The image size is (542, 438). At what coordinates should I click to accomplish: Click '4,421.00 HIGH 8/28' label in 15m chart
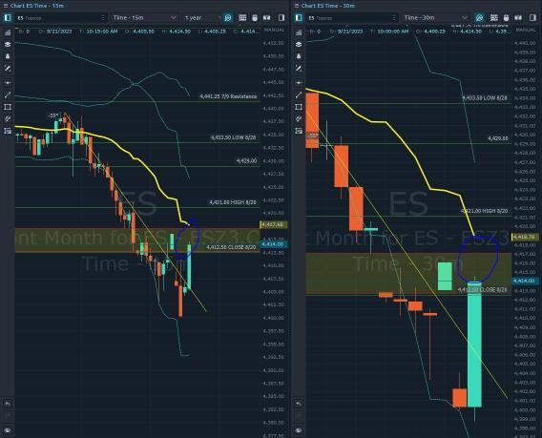point(233,202)
